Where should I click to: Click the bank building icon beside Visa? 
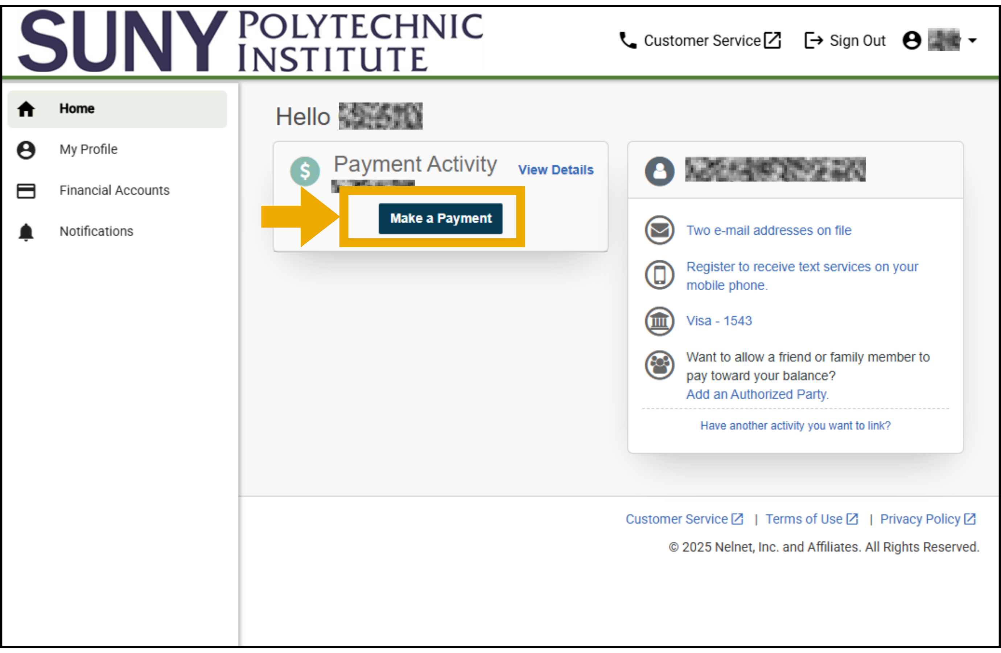click(659, 321)
